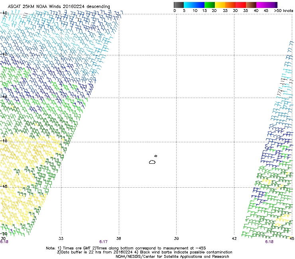Click the yellow 20-25 knots color band

click(220, 5)
